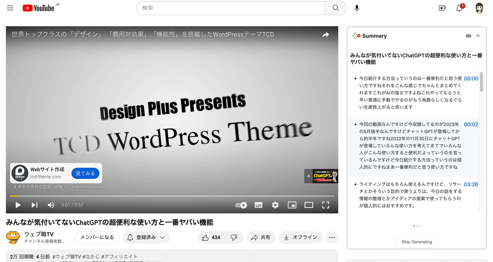
Task: Open ウェブ職TV channel avatar
Action: 13,237
